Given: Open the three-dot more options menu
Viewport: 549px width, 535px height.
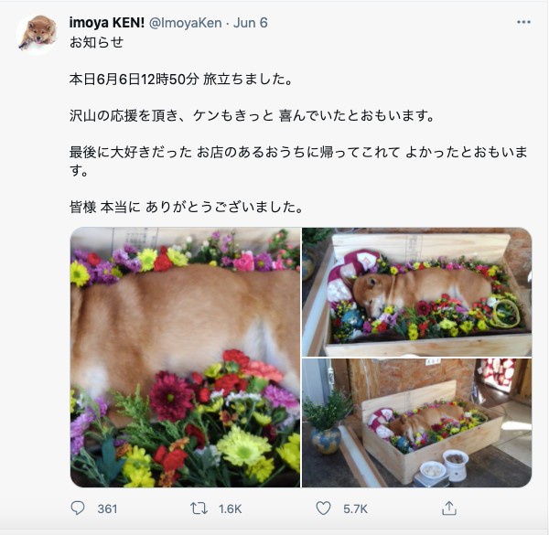Looking at the screenshot, I should (x=523, y=22).
